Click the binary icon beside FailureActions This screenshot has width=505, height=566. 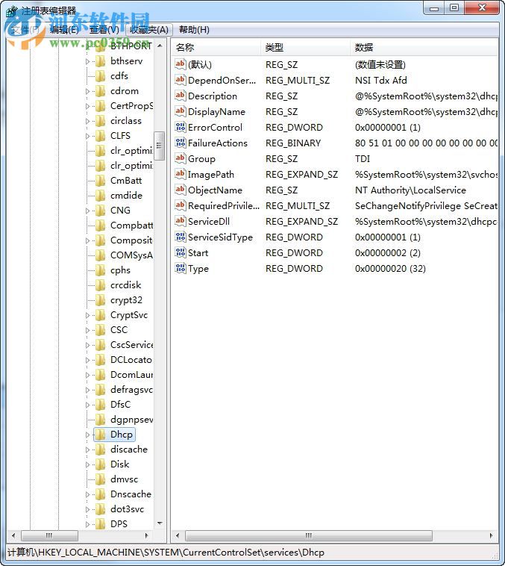point(180,143)
